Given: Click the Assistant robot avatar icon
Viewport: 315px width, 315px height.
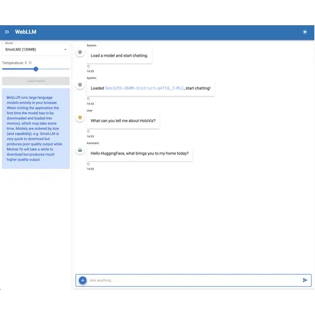Looking at the screenshot, I should [x=80, y=150].
